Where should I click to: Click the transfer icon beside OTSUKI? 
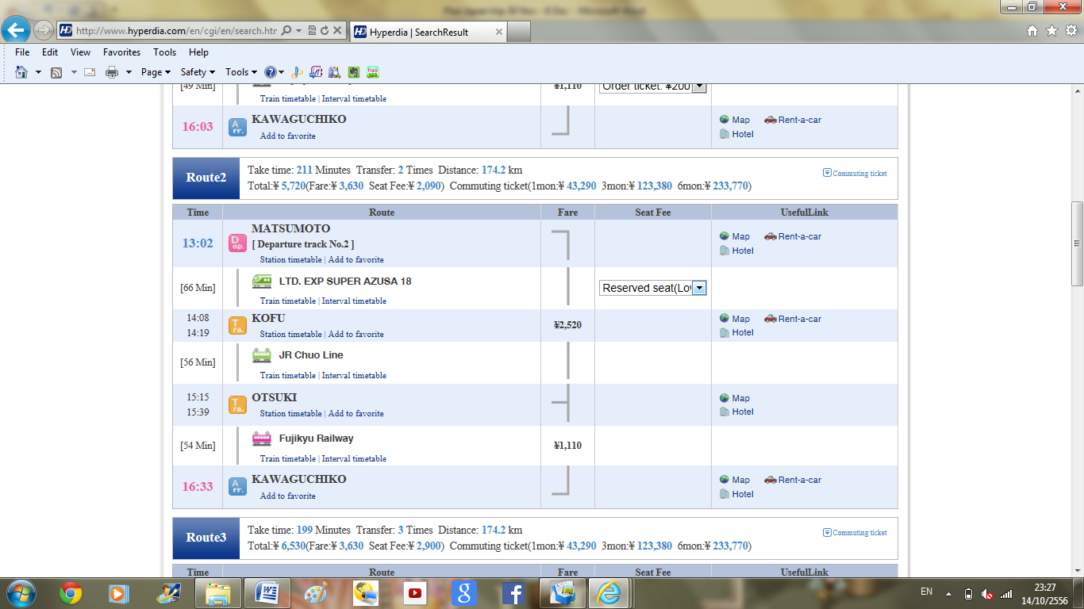(x=238, y=405)
